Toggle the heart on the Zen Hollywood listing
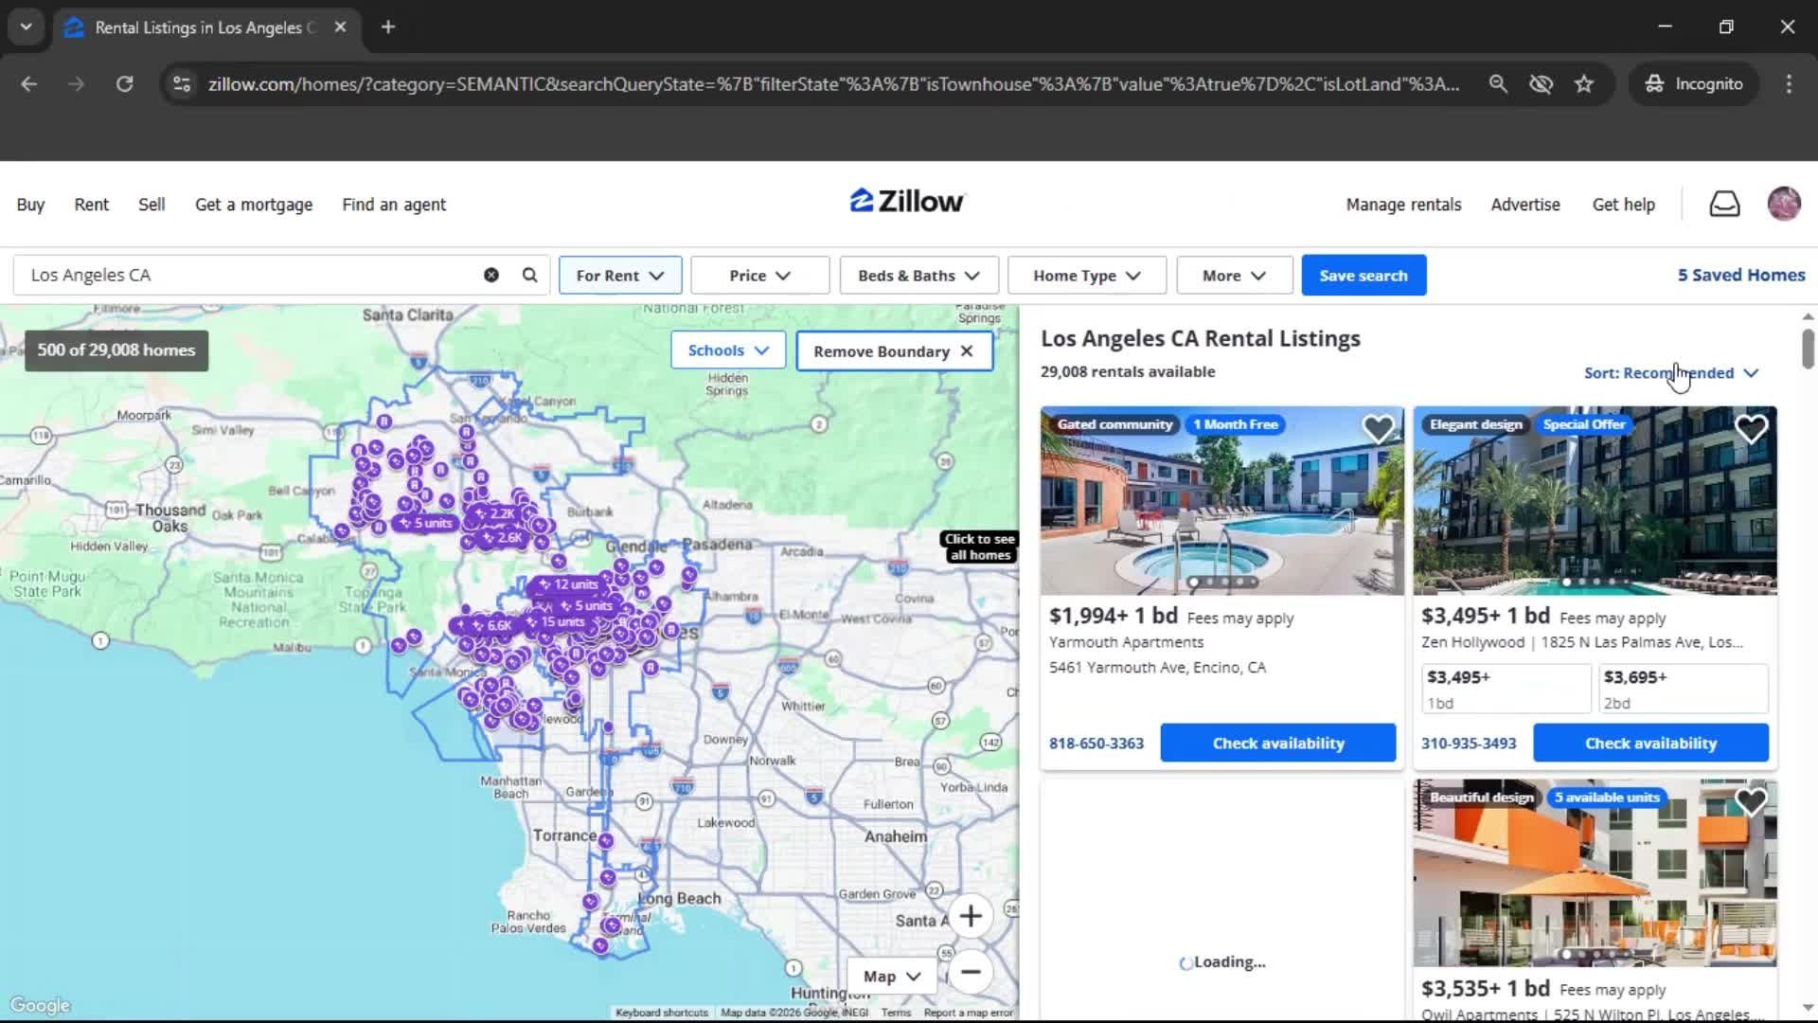 (x=1751, y=429)
